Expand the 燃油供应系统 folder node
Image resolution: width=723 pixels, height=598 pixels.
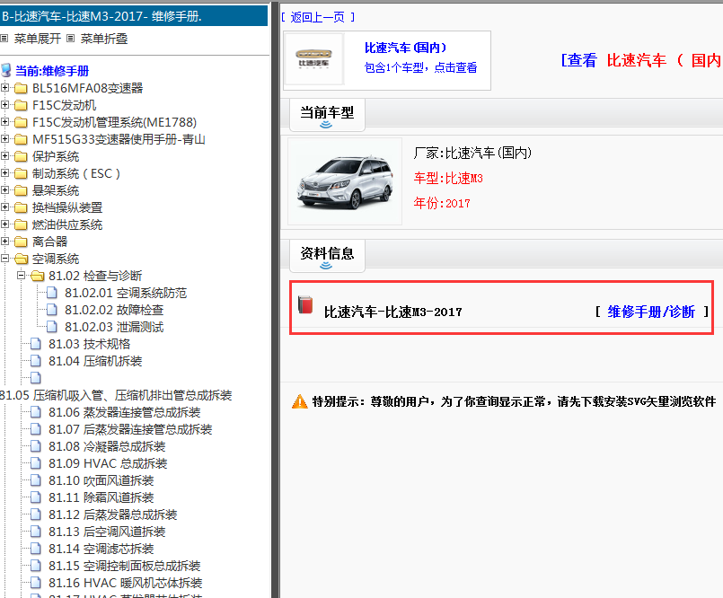coord(4,224)
